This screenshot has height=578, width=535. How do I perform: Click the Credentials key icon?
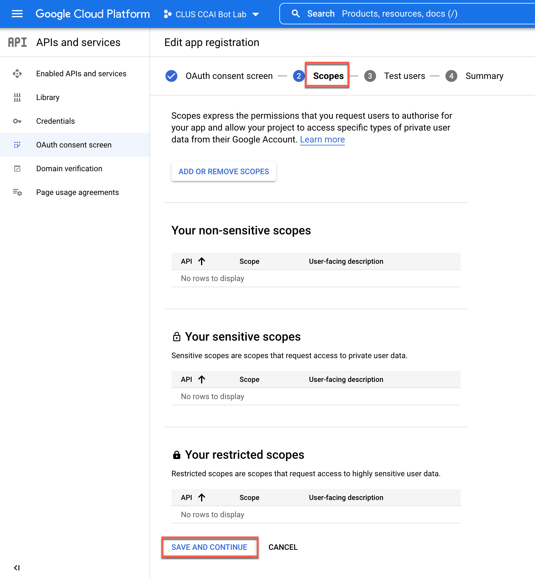(x=17, y=121)
